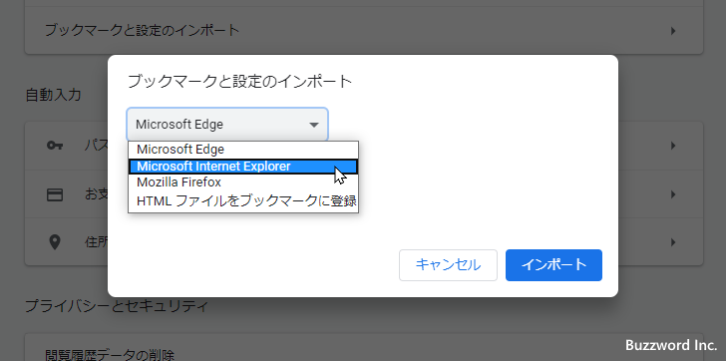The height and width of the screenshot is (361, 726).
Task: Click the dialog title ブックマークと設定のインポート
Action: 239,82
